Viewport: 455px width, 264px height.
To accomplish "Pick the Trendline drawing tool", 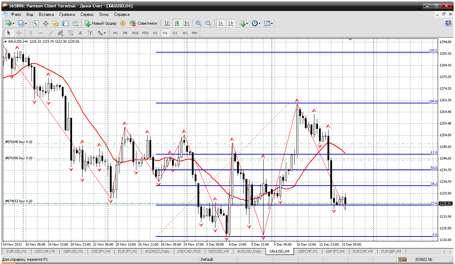I will (x=51, y=33).
